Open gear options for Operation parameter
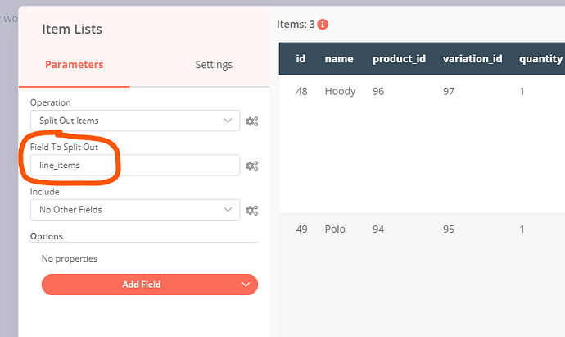This screenshot has width=565, height=337. [x=251, y=121]
